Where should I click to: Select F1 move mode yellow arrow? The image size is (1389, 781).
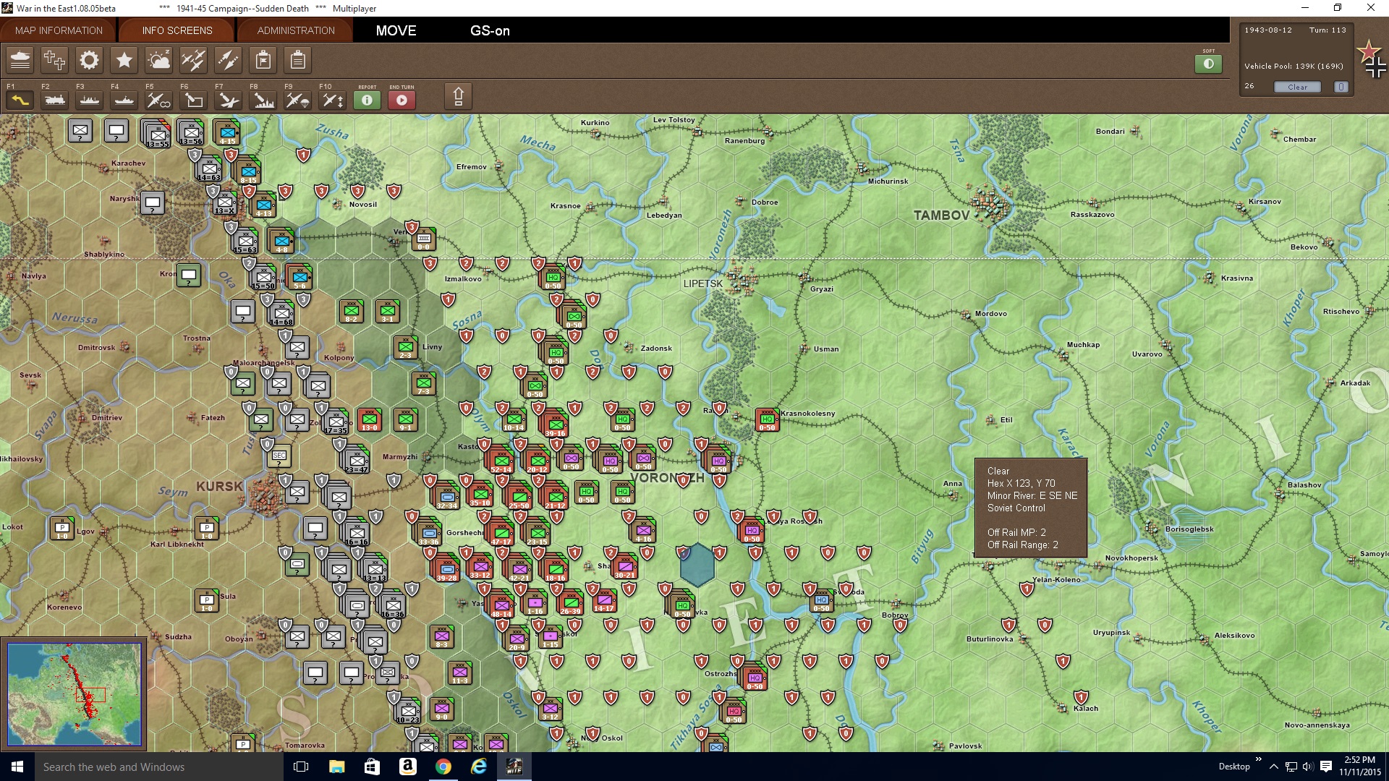click(20, 100)
